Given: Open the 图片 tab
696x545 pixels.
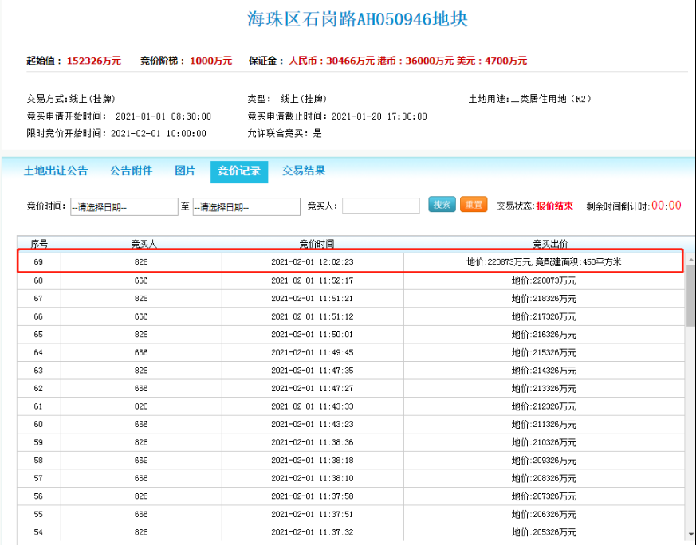Looking at the screenshot, I should coord(185,170).
